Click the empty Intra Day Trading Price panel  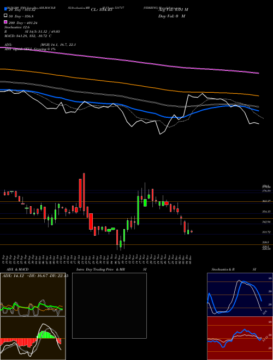[109, 305]
